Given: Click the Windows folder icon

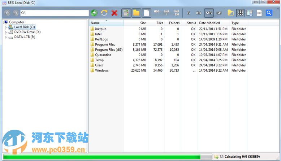Looking at the screenshot, I should (x=92, y=70).
